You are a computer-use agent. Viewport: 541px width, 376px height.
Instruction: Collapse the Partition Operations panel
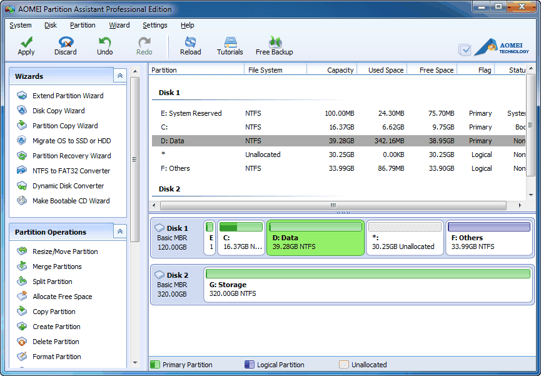(x=119, y=231)
